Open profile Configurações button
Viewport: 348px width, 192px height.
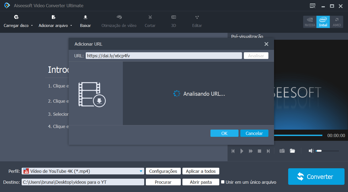tap(163, 171)
